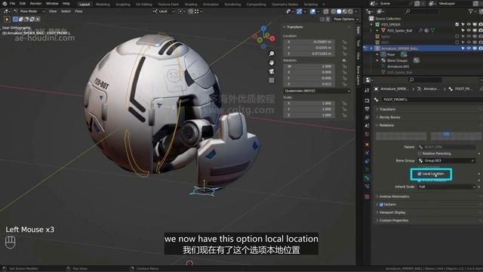Open the File menu
The height and width of the screenshot is (272, 483).
pyautogui.click(x=12, y=4)
